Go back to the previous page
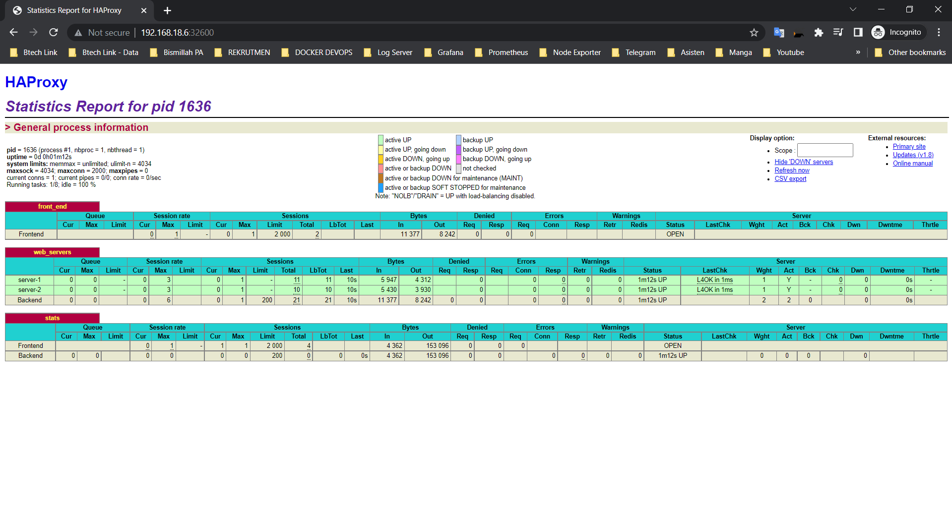 point(13,32)
